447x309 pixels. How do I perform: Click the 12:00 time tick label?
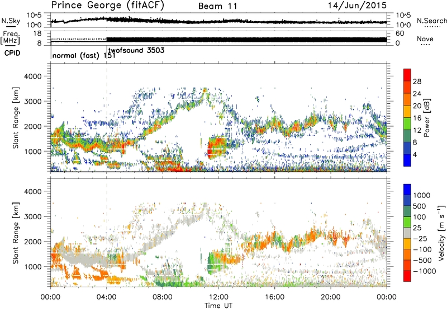coord(218,297)
